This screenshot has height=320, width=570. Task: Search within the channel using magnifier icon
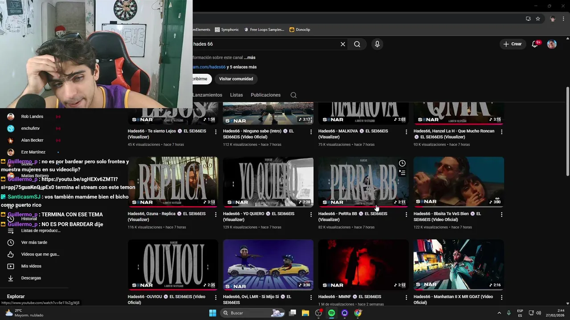(293, 95)
